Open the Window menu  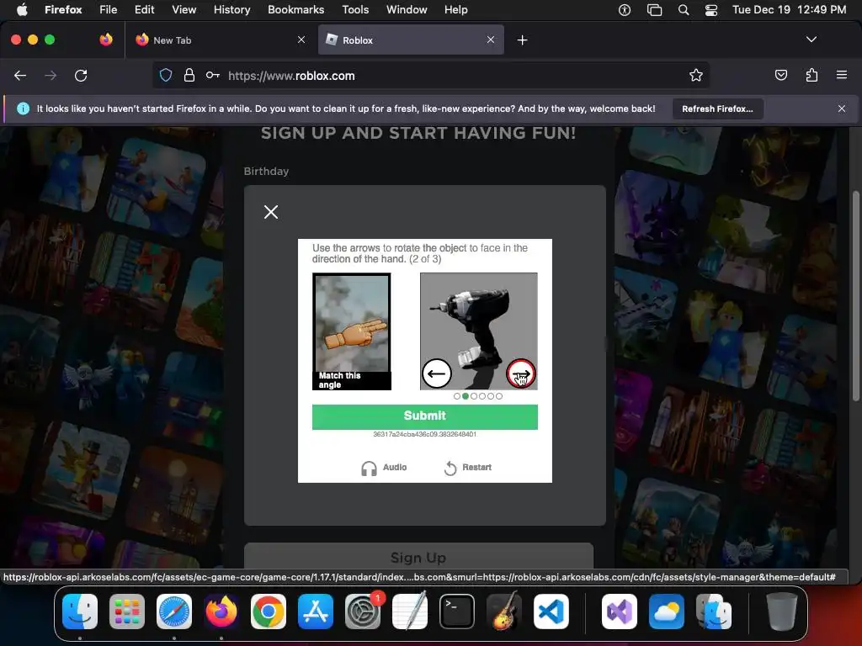click(x=407, y=9)
